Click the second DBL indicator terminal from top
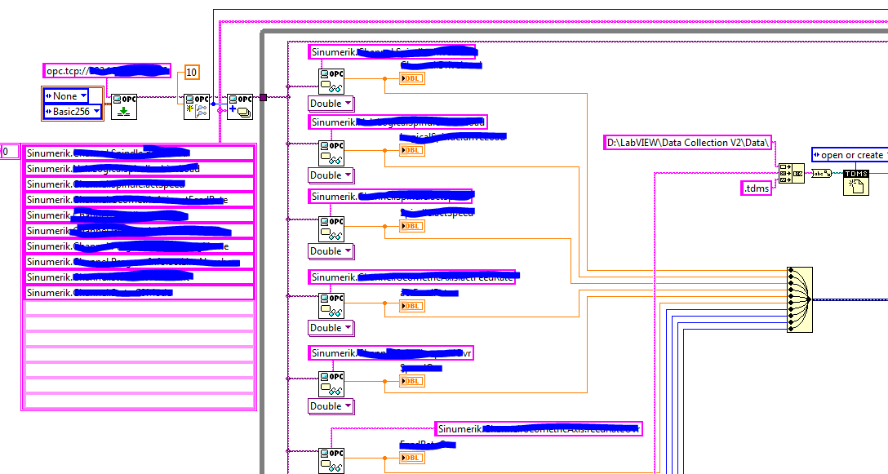Viewport: 888px width, 474px height. (x=411, y=150)
